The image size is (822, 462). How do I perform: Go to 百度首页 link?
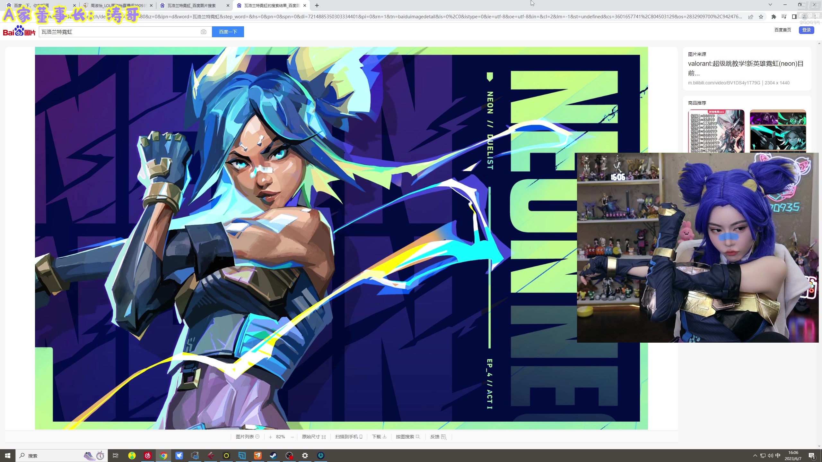[783, 30]
